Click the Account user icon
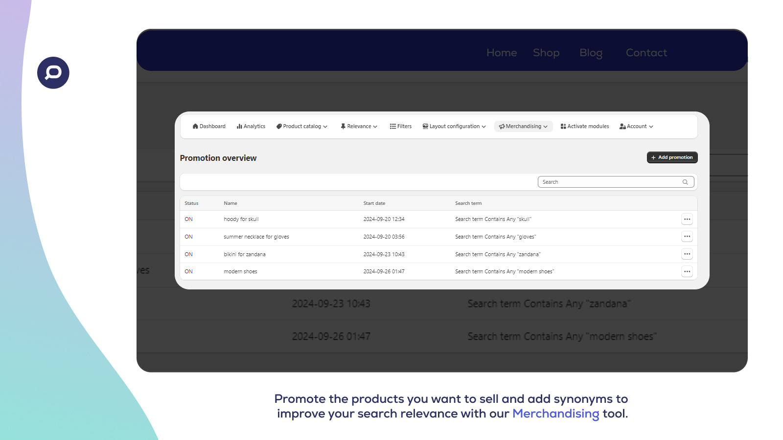The width and height of the screenshot is (783, 440). pyautogui.click(x=622, y=126)
